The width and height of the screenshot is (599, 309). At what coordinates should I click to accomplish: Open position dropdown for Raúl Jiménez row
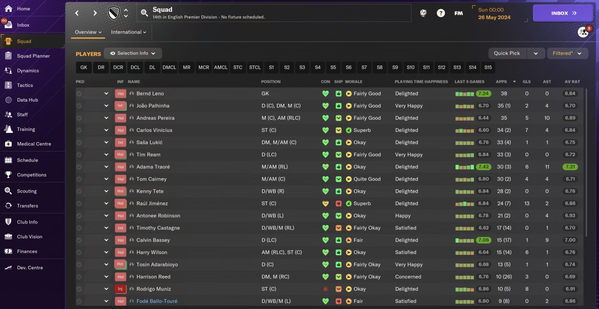coord(106,203)
